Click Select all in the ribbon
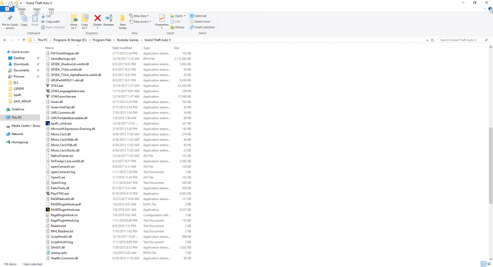Viewport: 493px width, 267px height. pos(198,16)
